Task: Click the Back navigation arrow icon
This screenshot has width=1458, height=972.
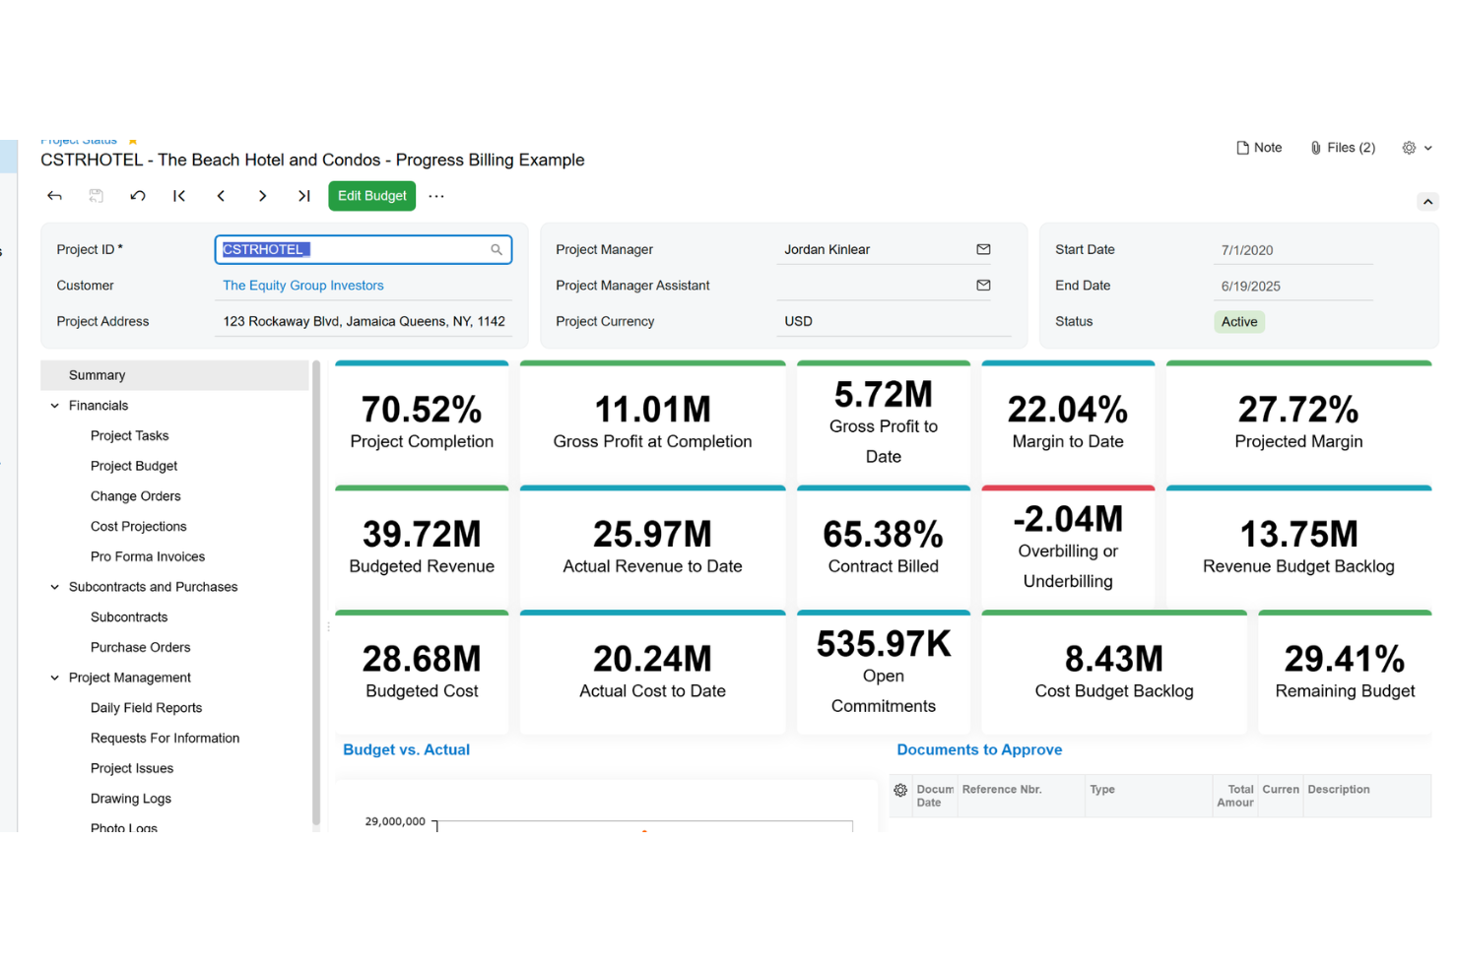Action: point(54,195)
